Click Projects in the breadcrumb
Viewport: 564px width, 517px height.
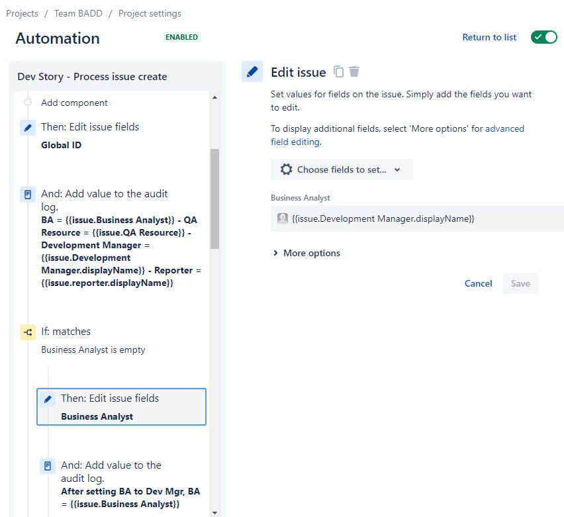[x=23, y=13]
